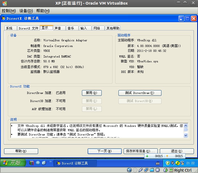Click the 退出(X) button
198x173 pixels.
coord(177,151)
